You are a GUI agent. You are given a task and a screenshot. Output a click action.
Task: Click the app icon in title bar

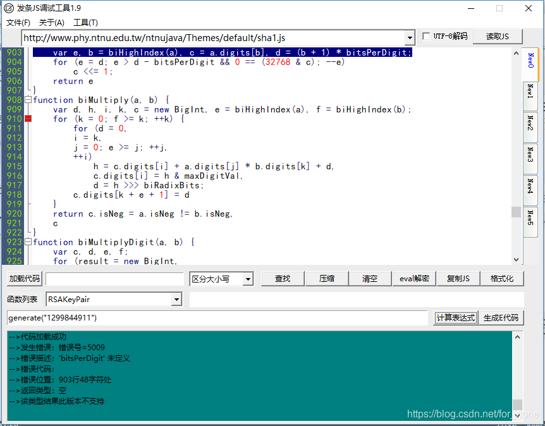pyautogui.click(x=9, y=8)
